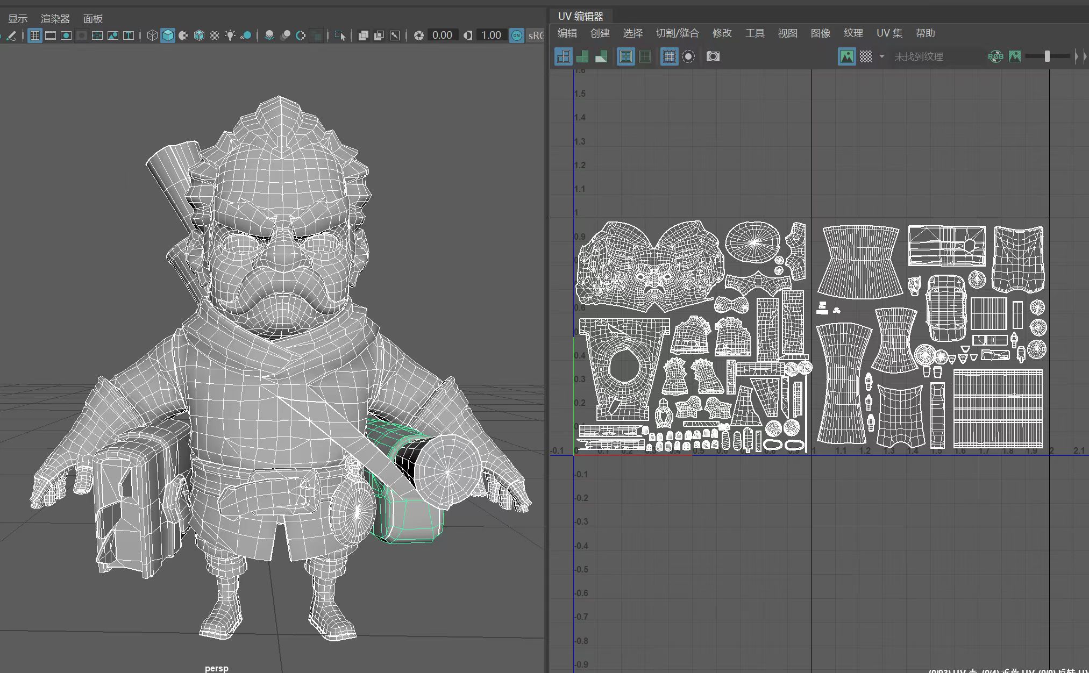The height and width of the screenshot is (673, 1089).
Task: Toggle the safe action image icon
Action: [113, 35]
